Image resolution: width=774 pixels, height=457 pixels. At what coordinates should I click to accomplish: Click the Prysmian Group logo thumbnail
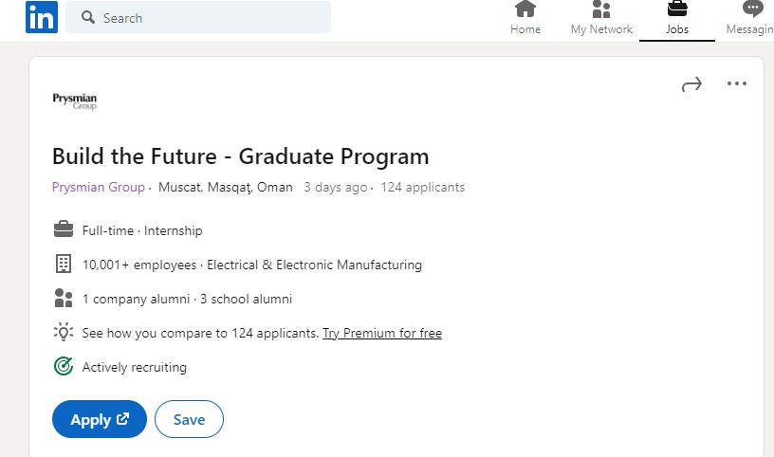(75, 101)
